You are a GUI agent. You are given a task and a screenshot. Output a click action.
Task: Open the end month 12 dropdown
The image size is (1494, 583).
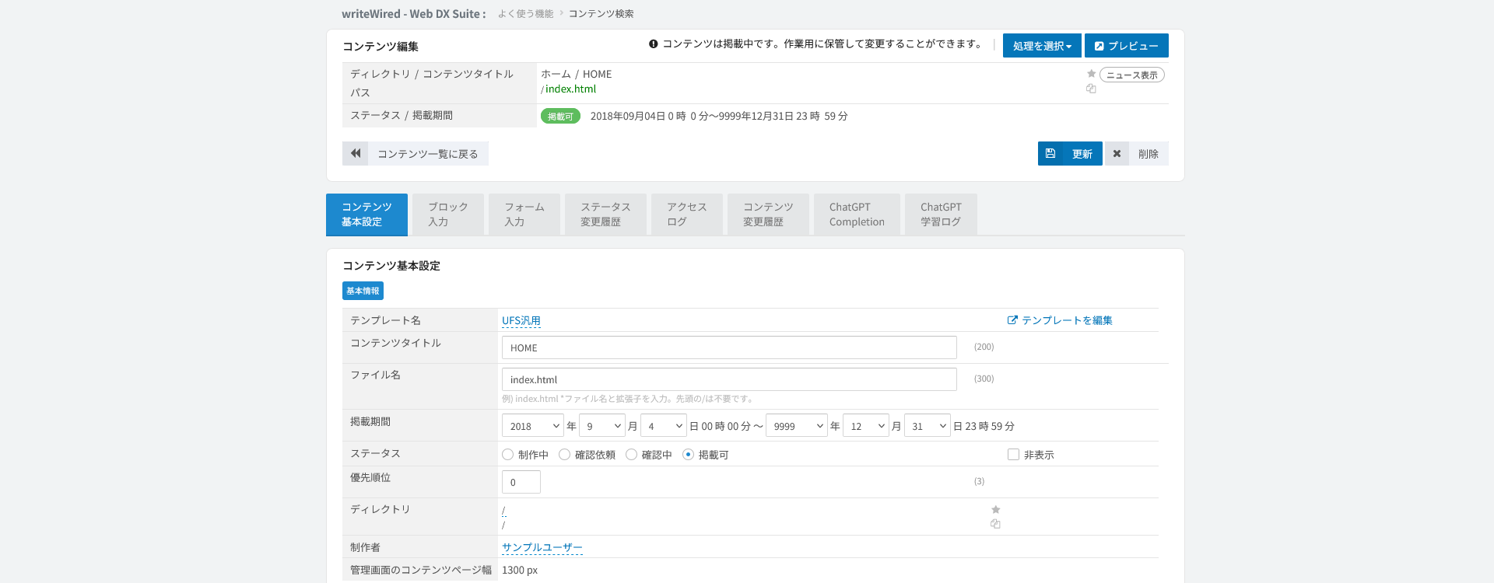(x=866, y=426)
